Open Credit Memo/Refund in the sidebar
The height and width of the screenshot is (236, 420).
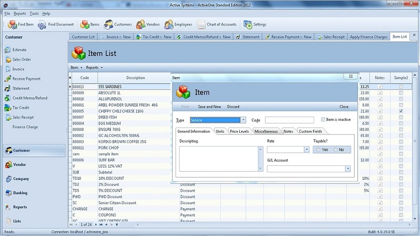click(x=26, y=98)
